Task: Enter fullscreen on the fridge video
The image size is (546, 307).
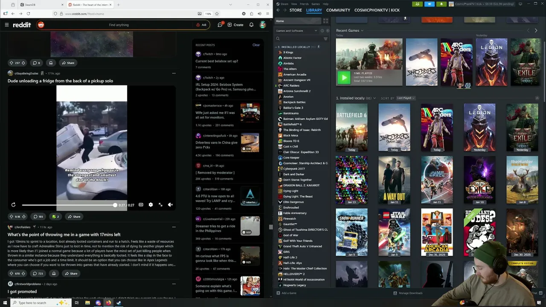Action: [160, 205]
